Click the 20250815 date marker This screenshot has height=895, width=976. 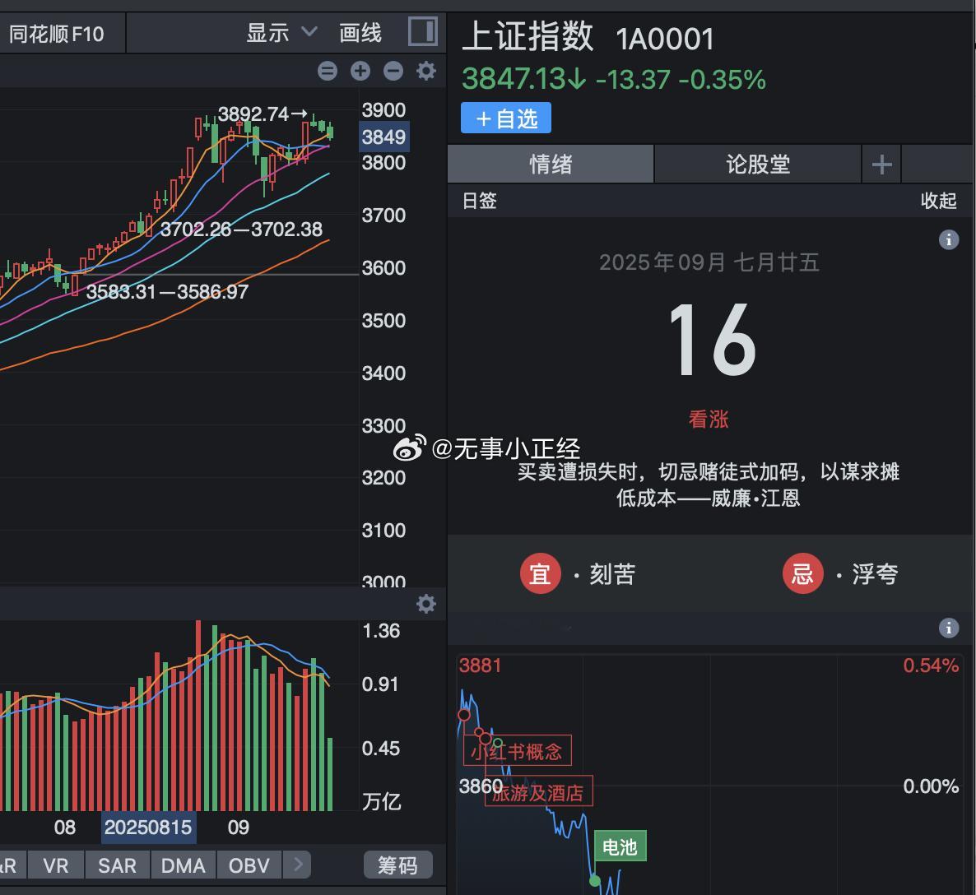pyautogui.click(x=148, y=828)
